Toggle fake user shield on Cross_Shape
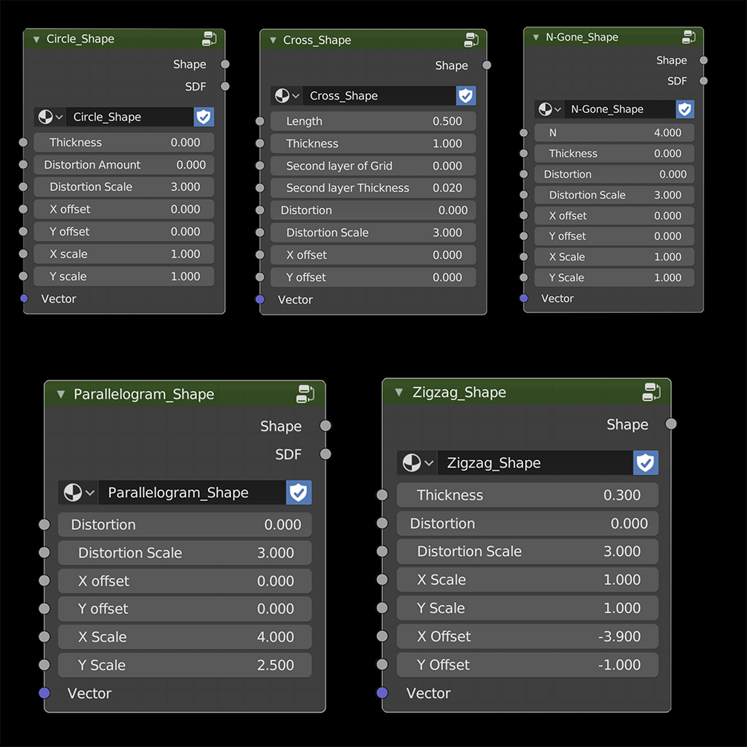Viewport: 747px width, 747px height. pyautogui.click(x=465, y=96)
